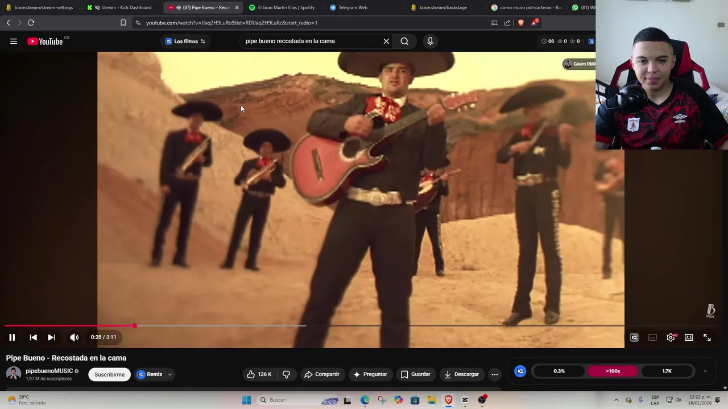The height and width of the screenshot is (409, 728).
Task: Open the more actions three-dot menu
Action: pyautogui.click(x=495, y=374)
